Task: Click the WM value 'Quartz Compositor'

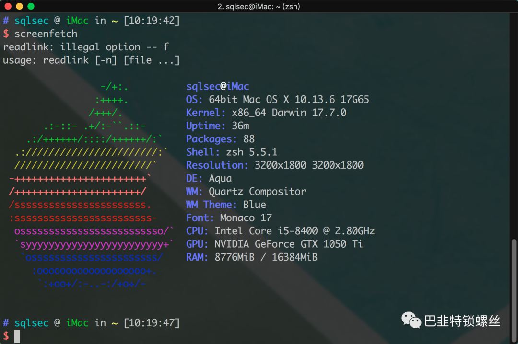Action: [258, 192]
